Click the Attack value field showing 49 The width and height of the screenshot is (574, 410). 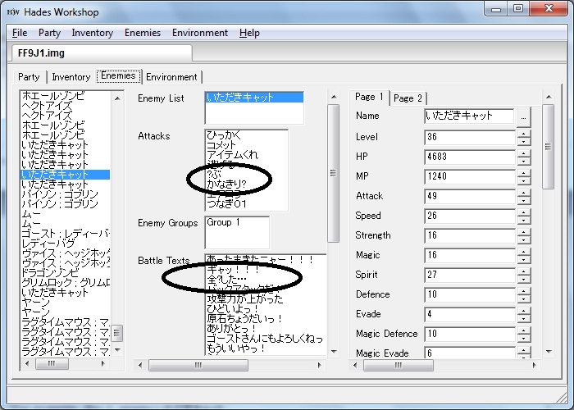tap(470, 196)
